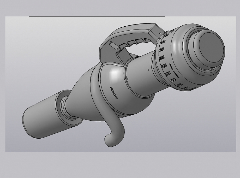Click the latch clip atop the slotted ring
Screen dimensions: 240x178
(166, 34)
